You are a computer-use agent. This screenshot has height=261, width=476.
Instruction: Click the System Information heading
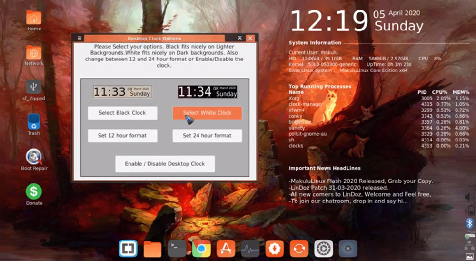315,43
